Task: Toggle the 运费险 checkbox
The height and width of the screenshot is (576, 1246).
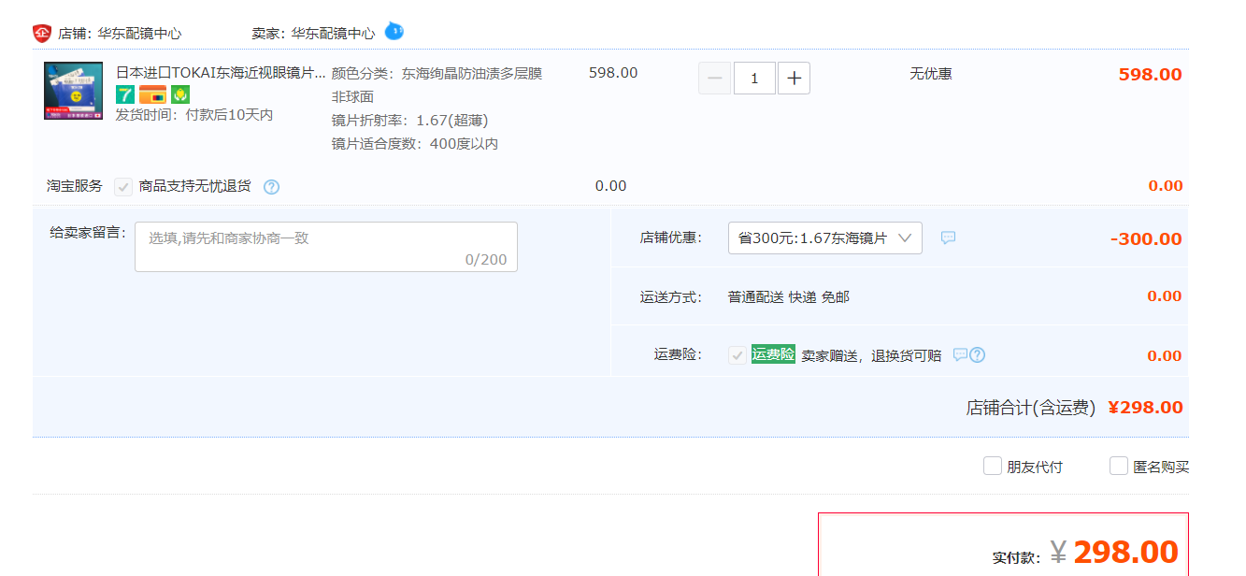Action: (738, 355)
